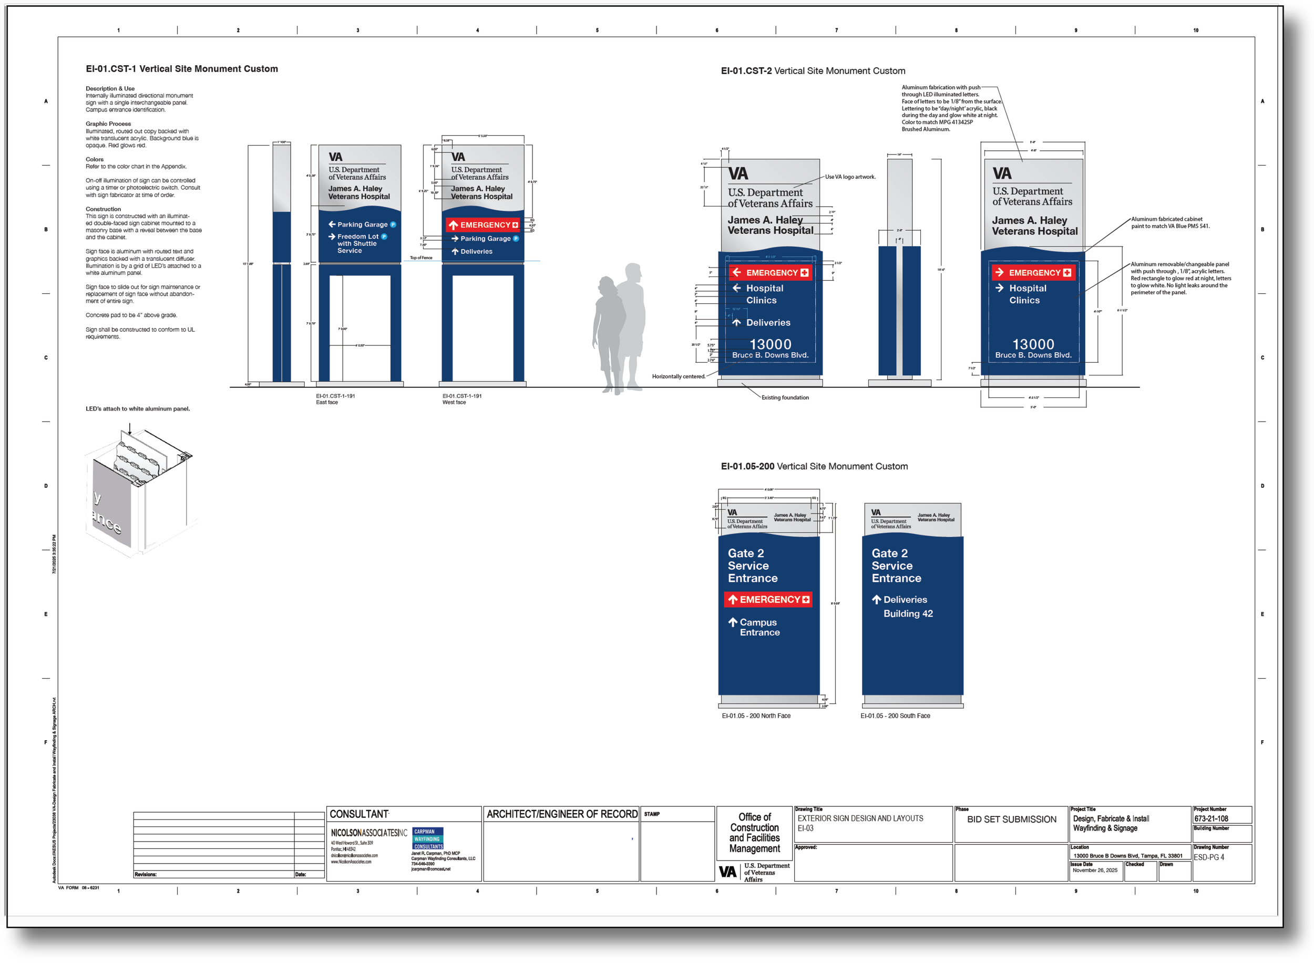Click 'LED's attach to white aluminum panel.' note

[138, 408]
